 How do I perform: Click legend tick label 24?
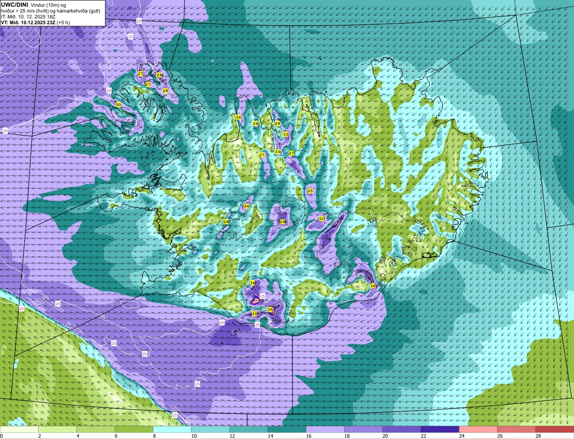(x=461, y=436)
